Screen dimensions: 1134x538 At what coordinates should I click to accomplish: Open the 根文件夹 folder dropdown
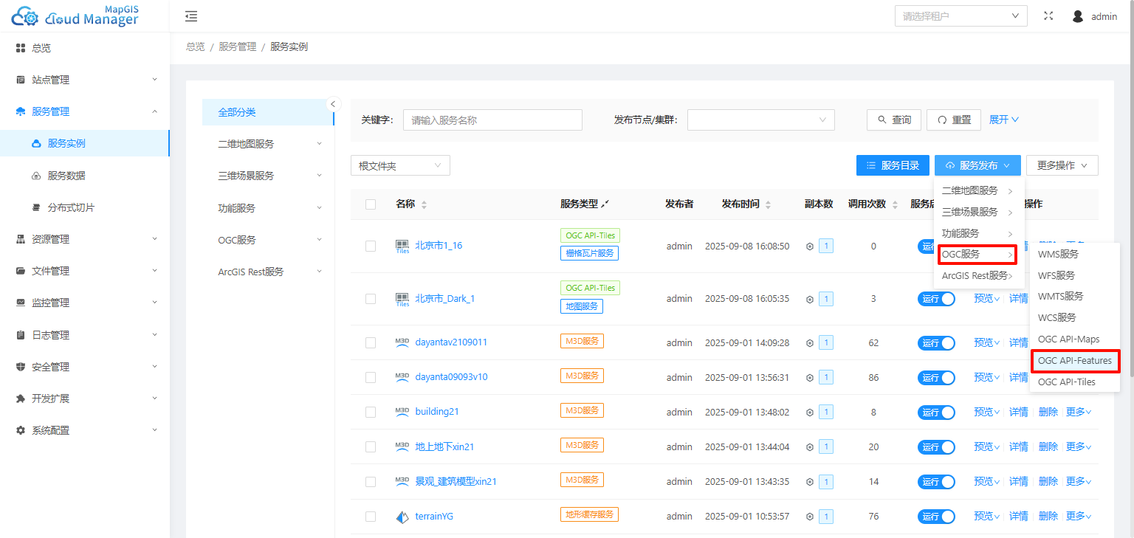pos(400,166)
